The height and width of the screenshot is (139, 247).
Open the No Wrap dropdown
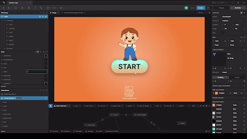pos(234,58)
